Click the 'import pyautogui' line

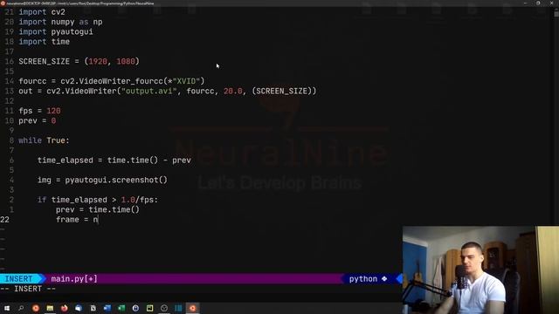(56, 32)
